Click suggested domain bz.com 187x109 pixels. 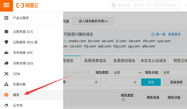tap(94, 41)
